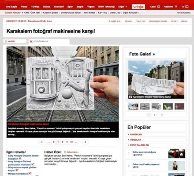194x176 pixels.
Task: Open the Türkiye menu item
Action: (x=35, y=7)
